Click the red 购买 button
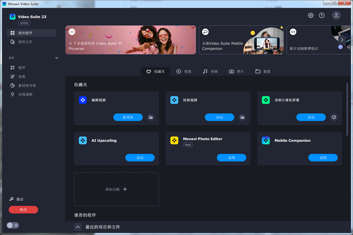The image size is (353, 235). (x=23, y=210)
